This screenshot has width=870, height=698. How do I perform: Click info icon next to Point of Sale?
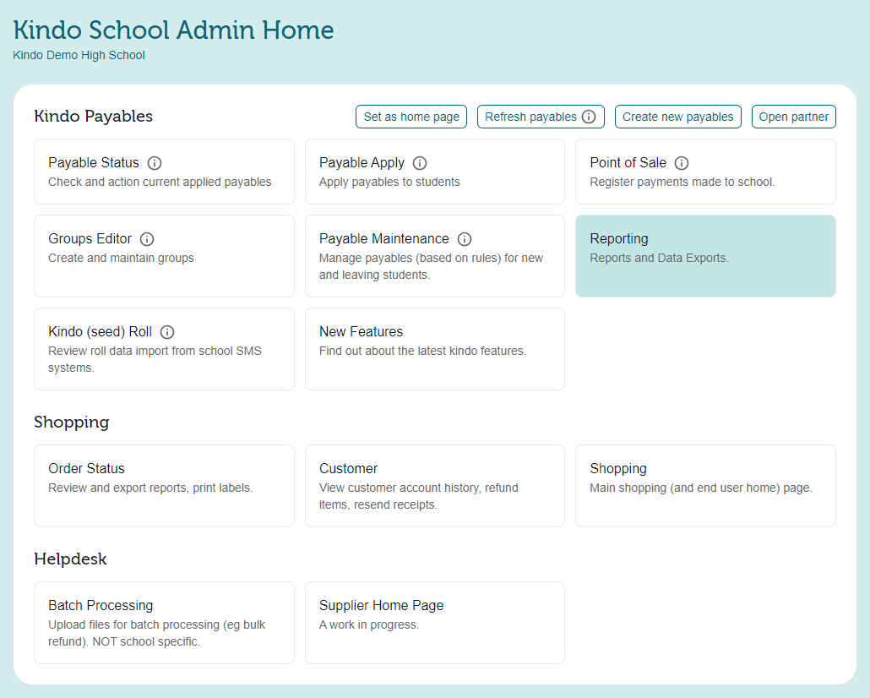pyautogui.click(x=682, y=163)
